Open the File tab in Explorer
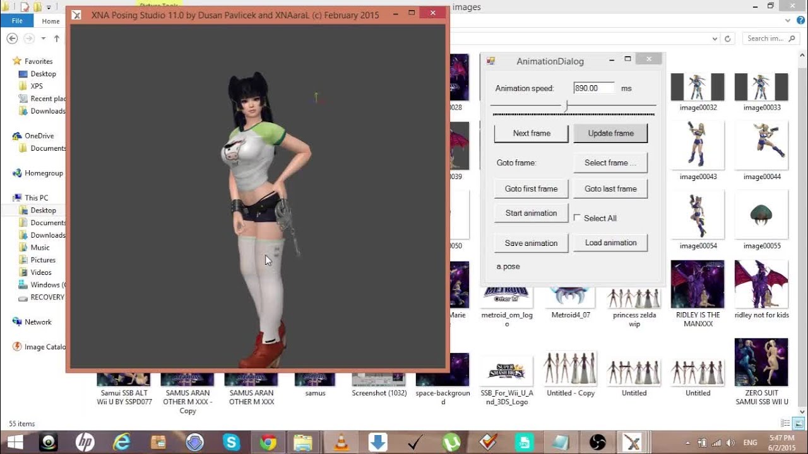Viewport: 808px width, 454px height. point(17,21)
